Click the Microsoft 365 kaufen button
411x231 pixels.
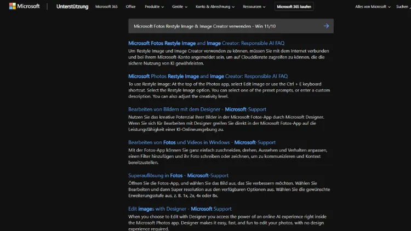[294, 7]
